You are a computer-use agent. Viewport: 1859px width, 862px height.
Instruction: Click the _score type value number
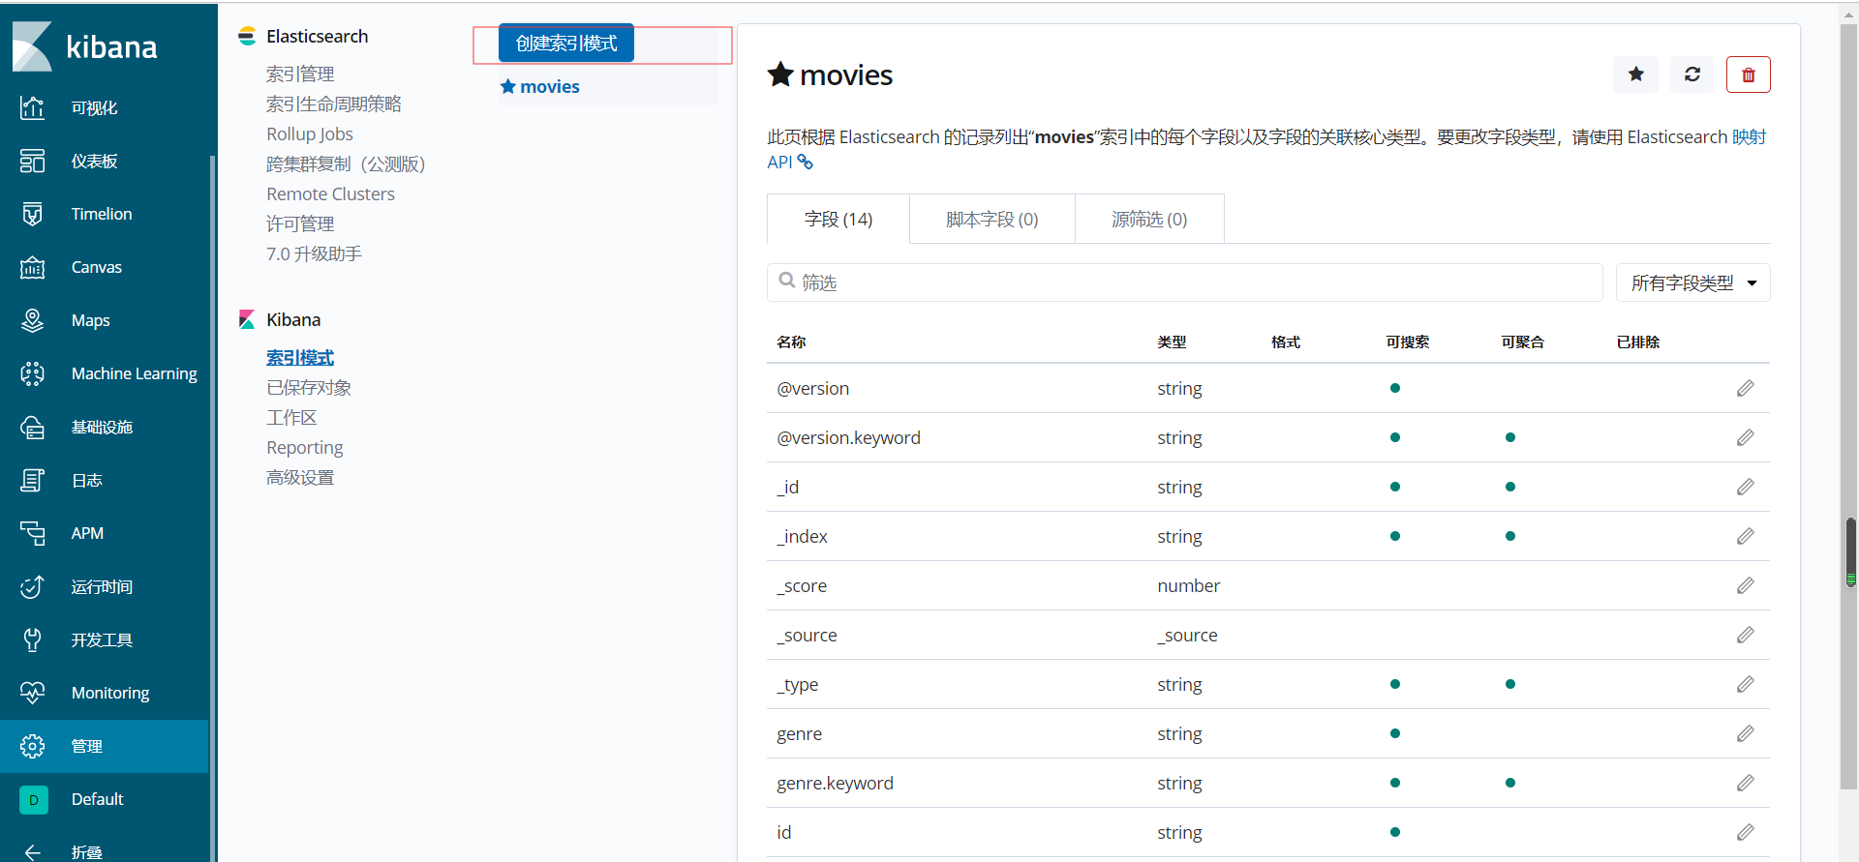1189,585
